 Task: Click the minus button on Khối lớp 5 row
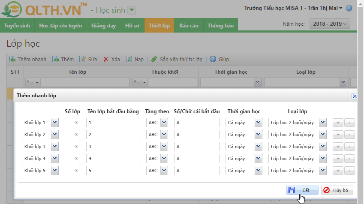point(349,171)
